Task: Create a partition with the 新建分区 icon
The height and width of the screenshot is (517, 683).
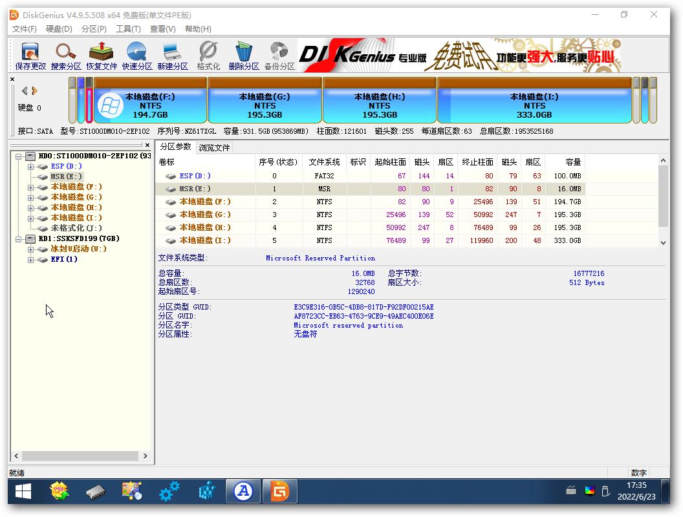Action: (x=171, y=54)
